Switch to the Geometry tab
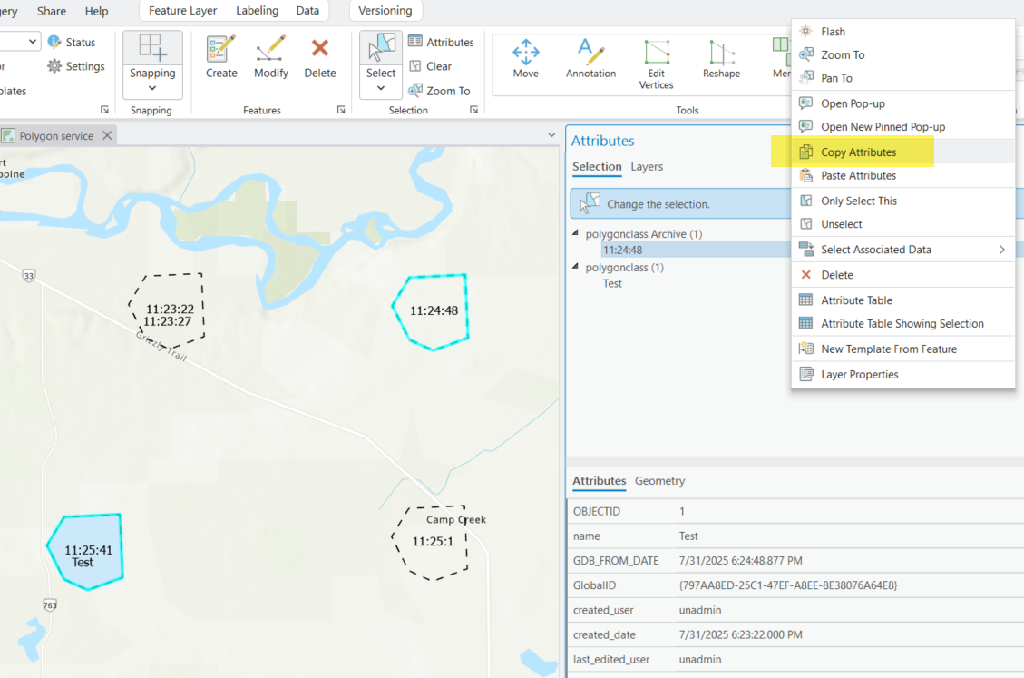The width and height of the screenshot is (1024, 678). 659,480
